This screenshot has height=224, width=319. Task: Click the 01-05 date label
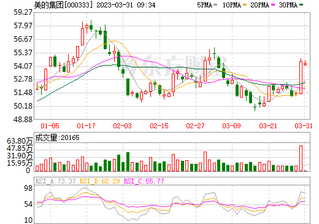point(50,126)
